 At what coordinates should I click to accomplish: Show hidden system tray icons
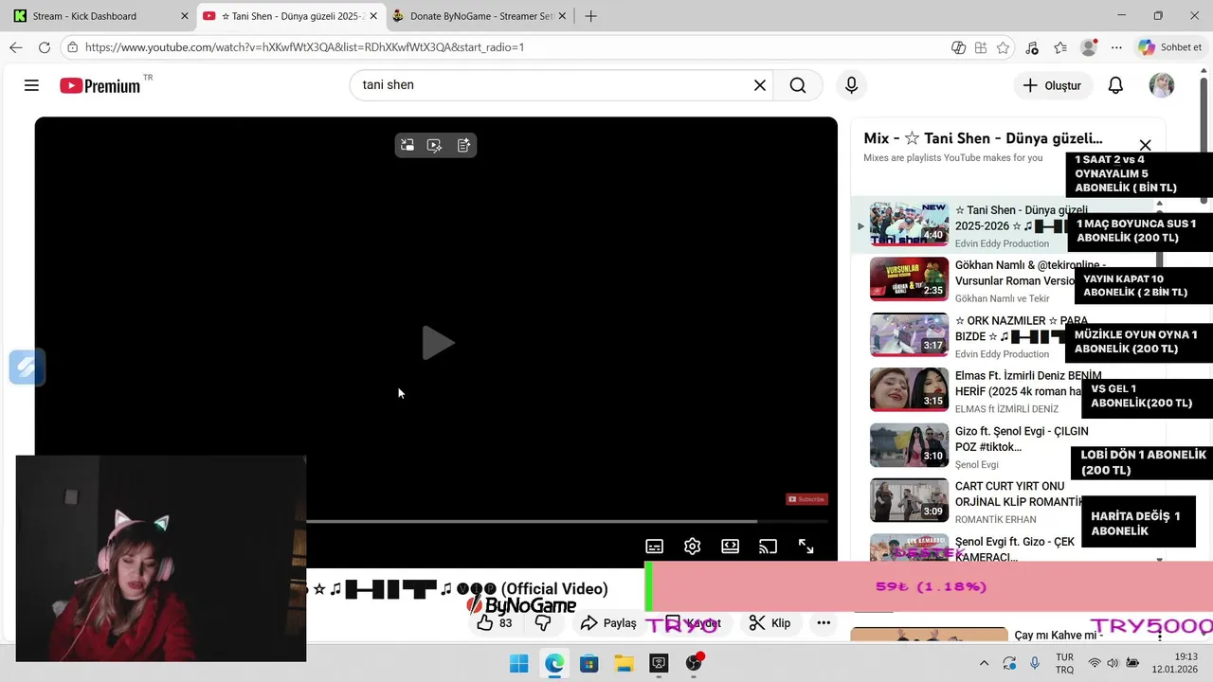click(x=984, y=663)
